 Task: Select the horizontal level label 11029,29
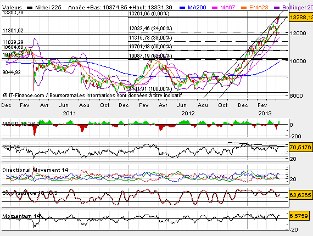(13, 42)
